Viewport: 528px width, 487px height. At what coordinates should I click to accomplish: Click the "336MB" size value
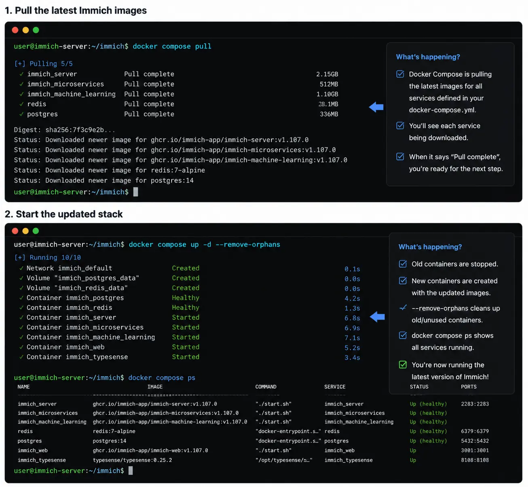(329, 114)
